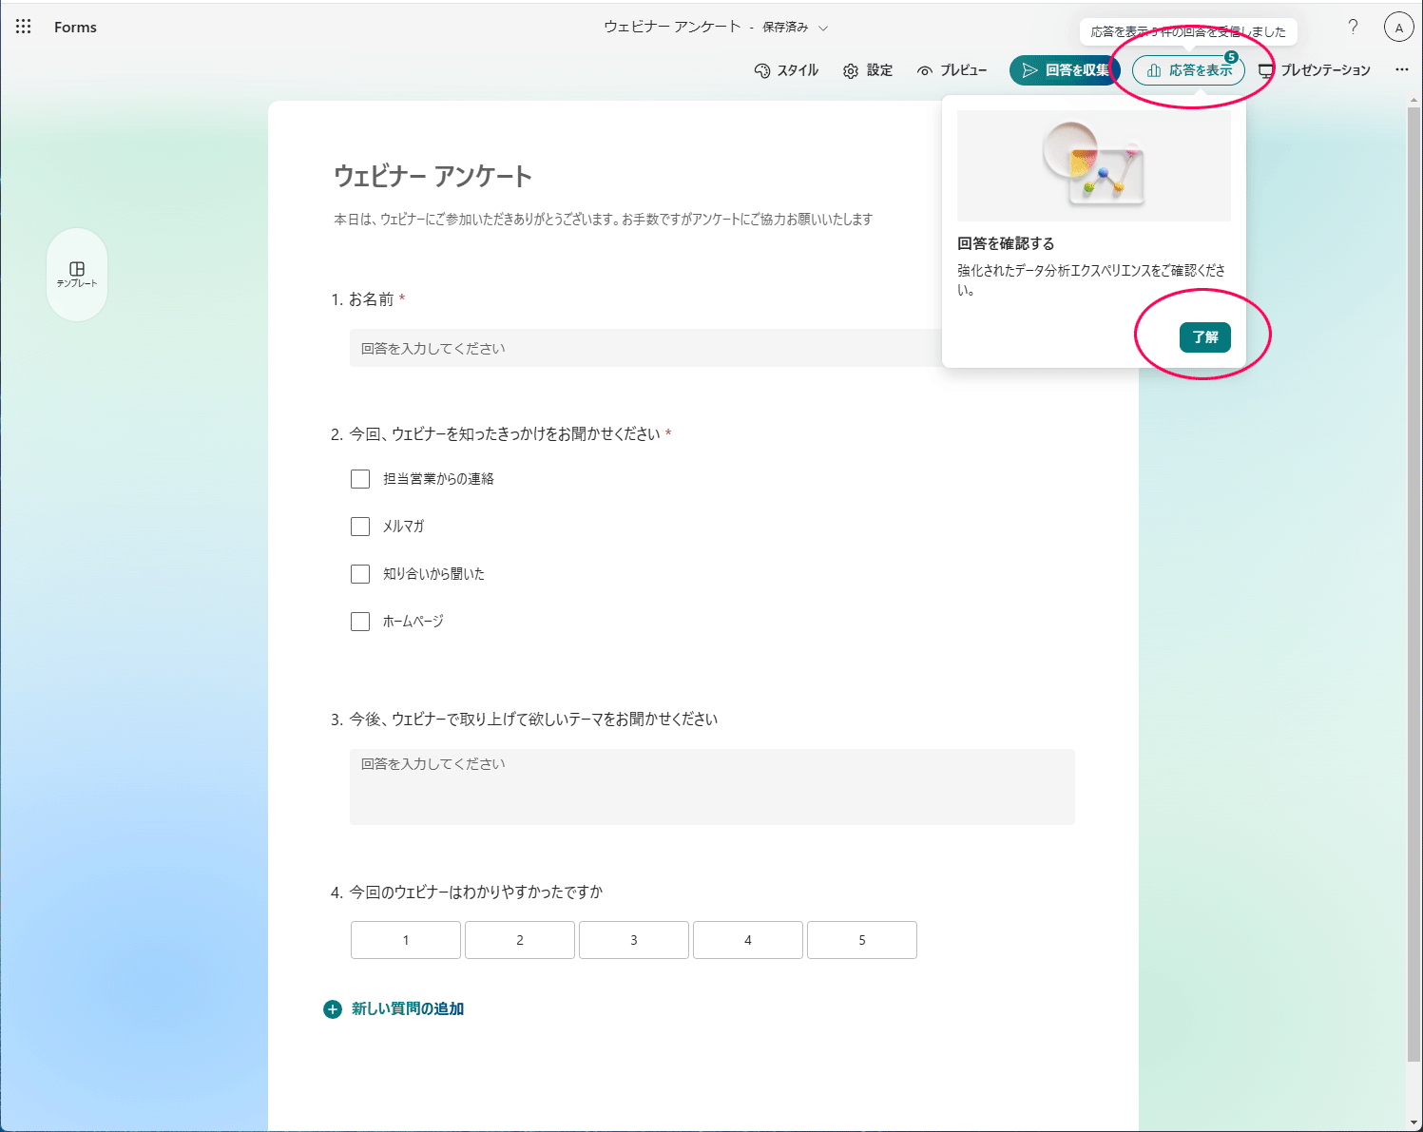Click the スタイル palette icon

point(787,70)
